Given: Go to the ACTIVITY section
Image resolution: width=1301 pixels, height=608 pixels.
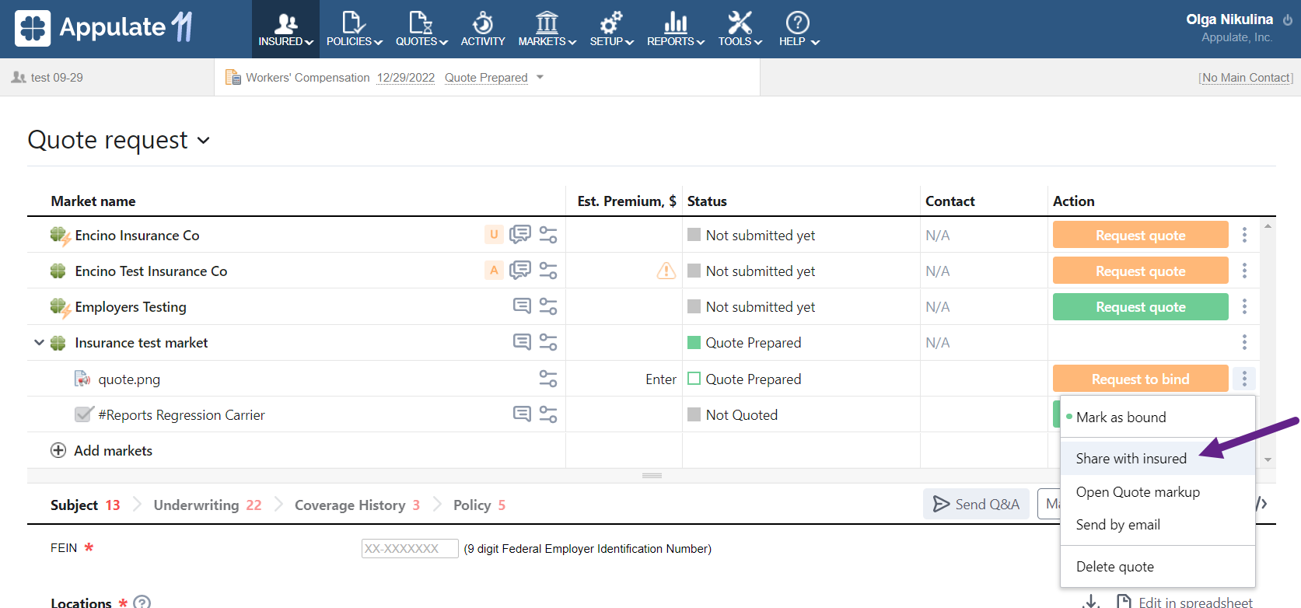Looking at the screenshot, I should click(483, 30).
